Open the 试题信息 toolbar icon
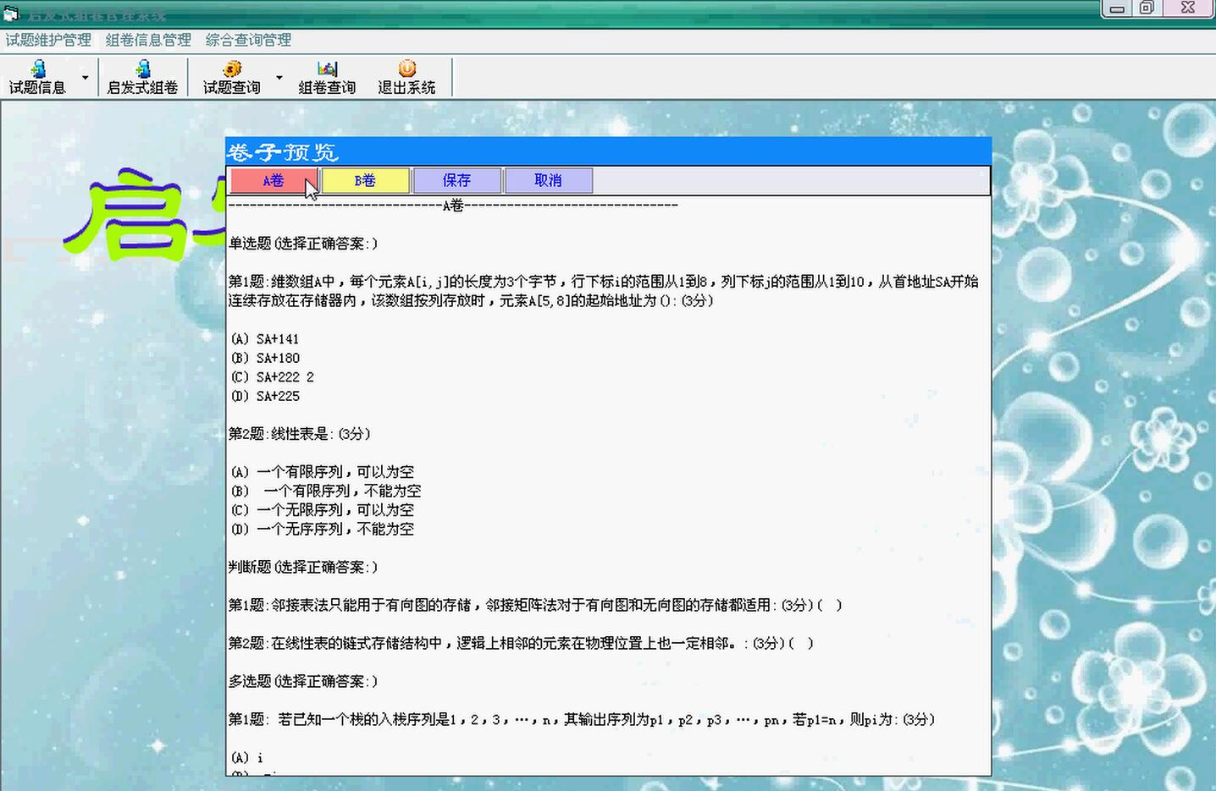1216x791 pixels. pyautogui.click(x=38, y=77)
